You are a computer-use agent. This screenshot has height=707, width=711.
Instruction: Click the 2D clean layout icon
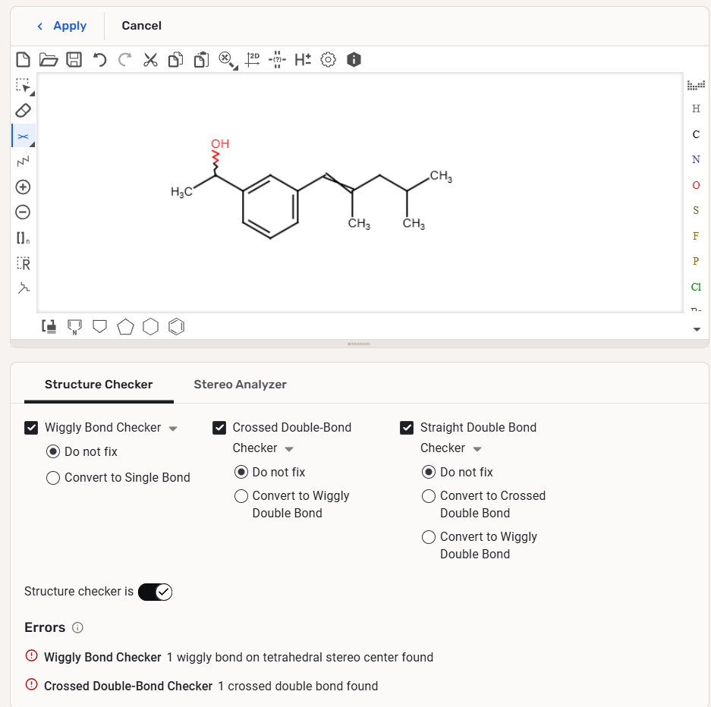pos(253,59)
